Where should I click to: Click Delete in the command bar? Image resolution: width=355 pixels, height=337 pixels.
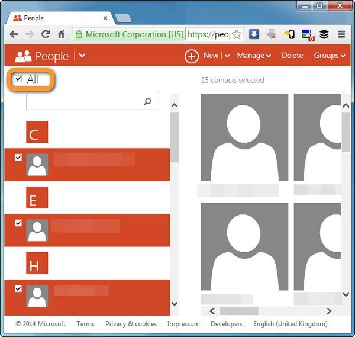pyautogui.click(x=292, y=56)
